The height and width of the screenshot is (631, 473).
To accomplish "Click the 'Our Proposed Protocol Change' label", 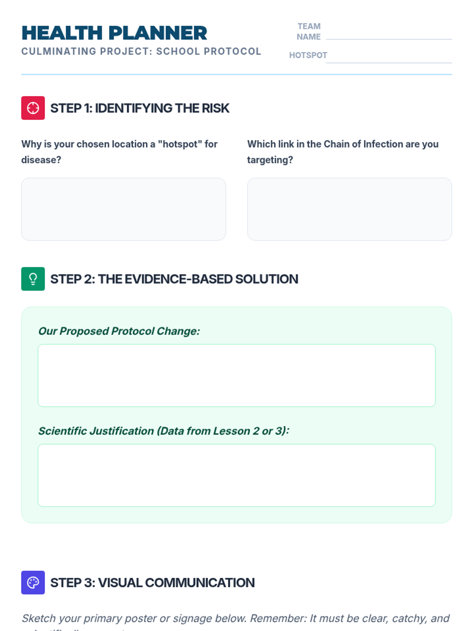I will tap(119, 331).
